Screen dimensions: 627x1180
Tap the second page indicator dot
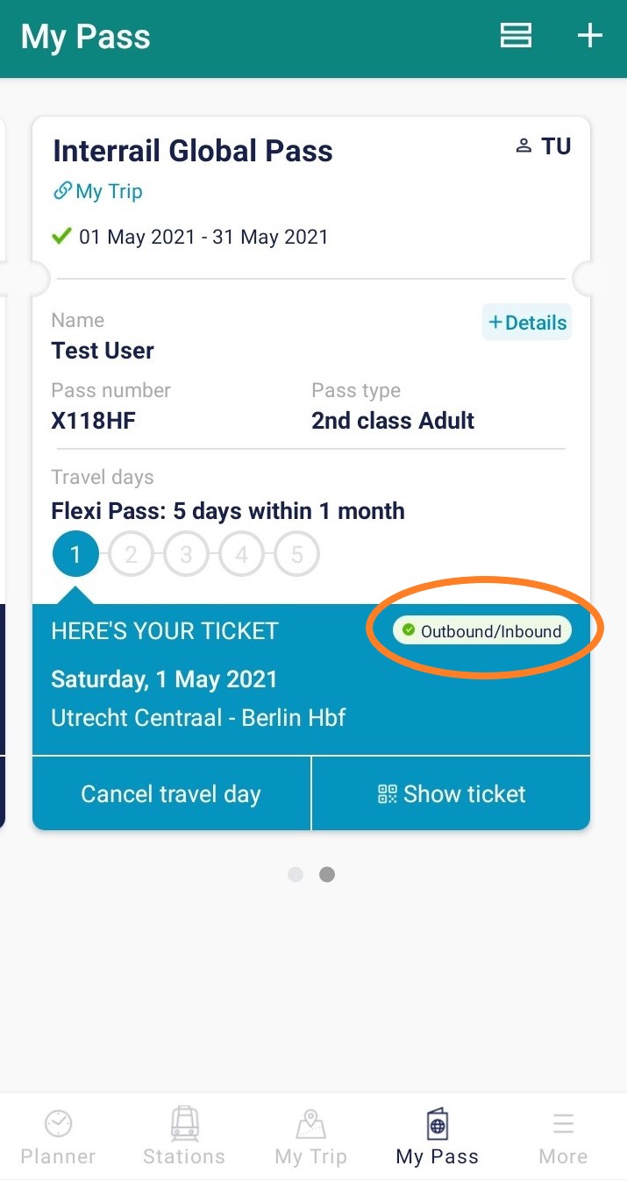coord(327,874)
